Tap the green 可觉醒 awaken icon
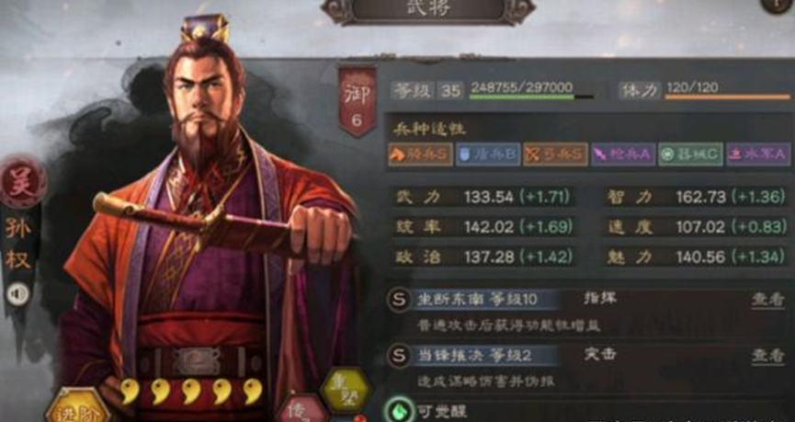 [399, 410]
